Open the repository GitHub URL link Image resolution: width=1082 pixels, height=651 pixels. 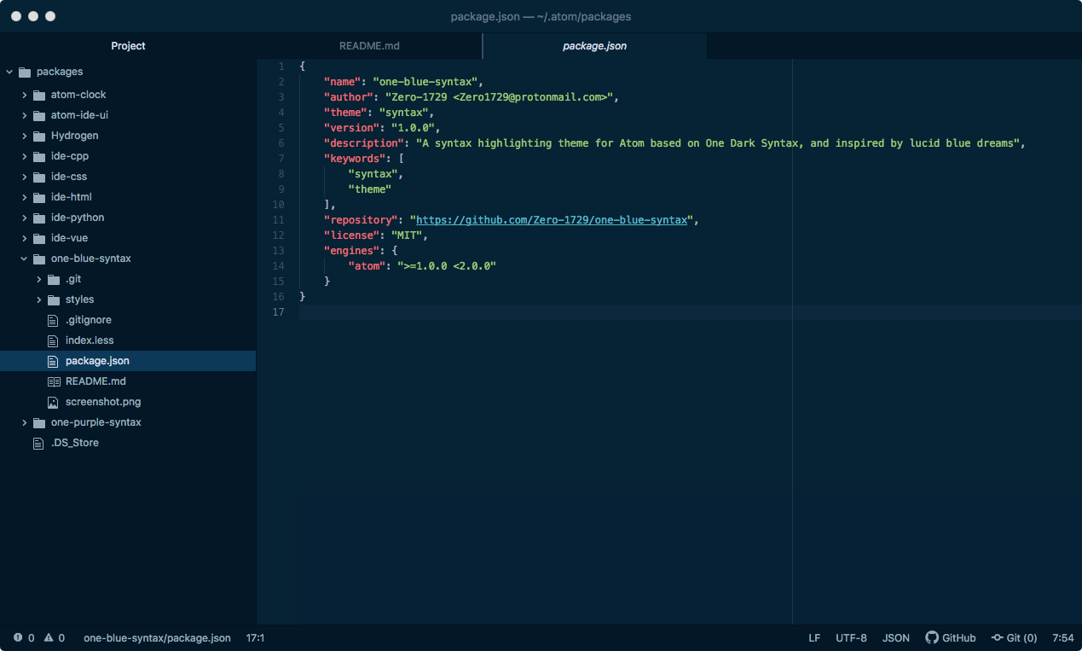[552, 220]
